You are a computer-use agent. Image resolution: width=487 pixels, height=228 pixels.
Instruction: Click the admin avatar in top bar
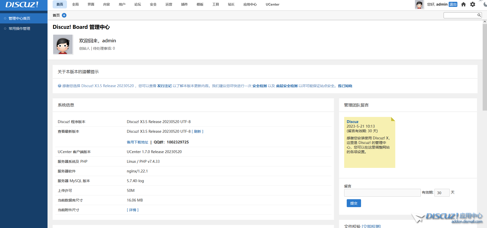(419, 5)
